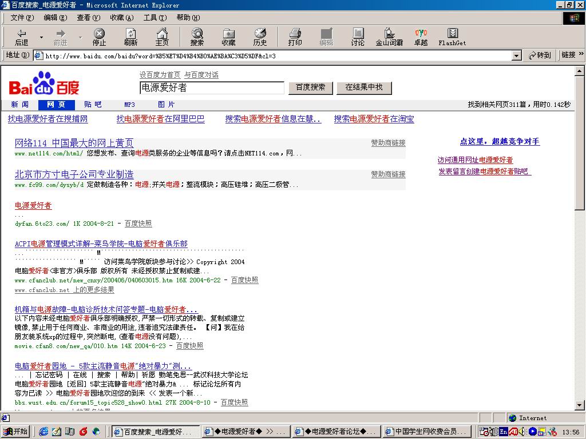The height and width of the screenshot is (439, 586).
Task: Click the 百度搜索 button
Action: coord(310,87)
